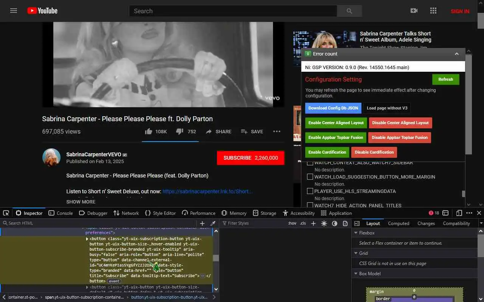
Task: Click the event badge on button node
Action: click(114, 281)
